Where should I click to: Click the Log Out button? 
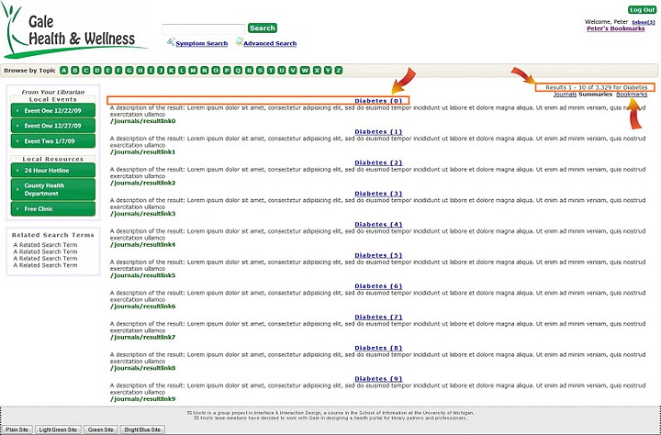(642, 9)
